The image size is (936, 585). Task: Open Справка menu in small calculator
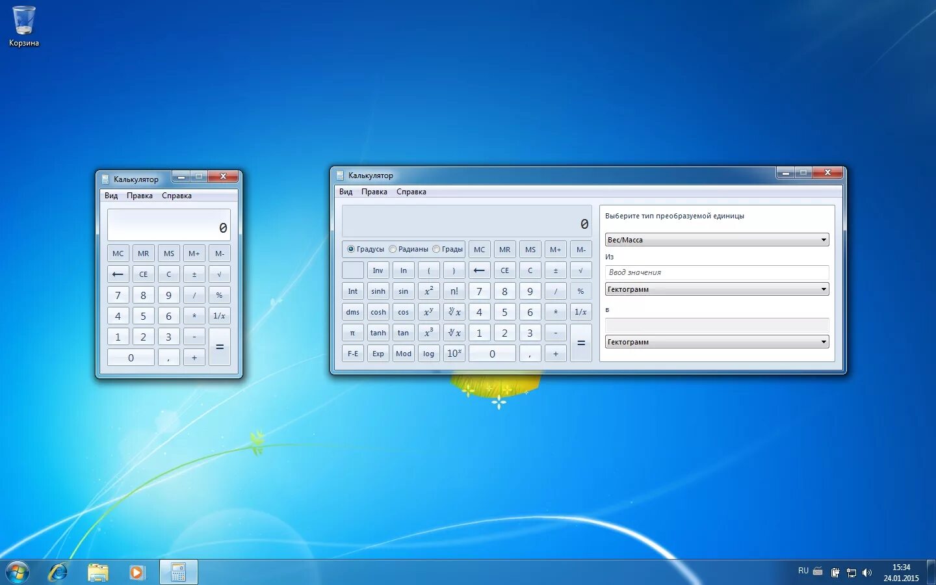click(177, 196)
